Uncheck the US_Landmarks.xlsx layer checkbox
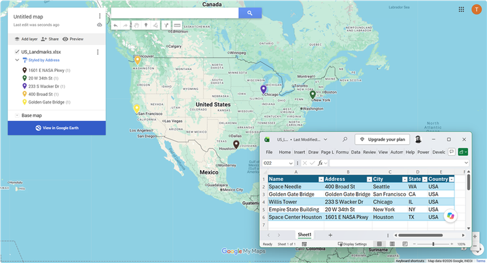 [x=17, y=52]
